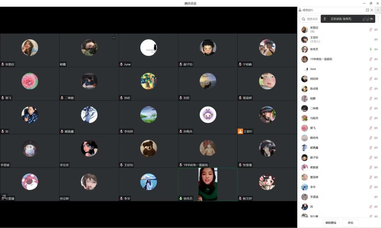Click the search members input field
Screen dimensions: 381x228
click(x=311, y=19)
